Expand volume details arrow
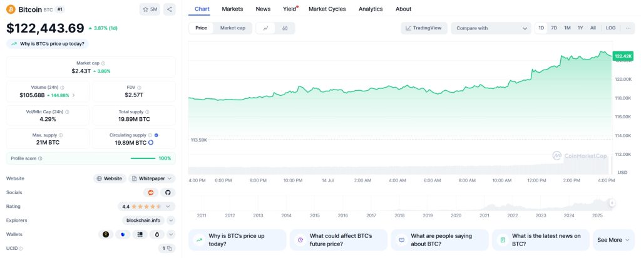 click(74, 95)
